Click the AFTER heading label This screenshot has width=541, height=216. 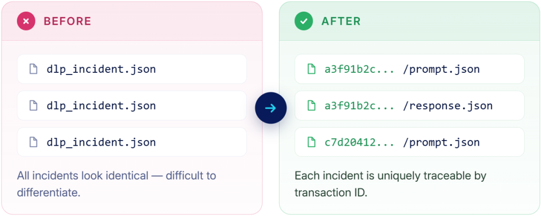(x=341, y=22)
